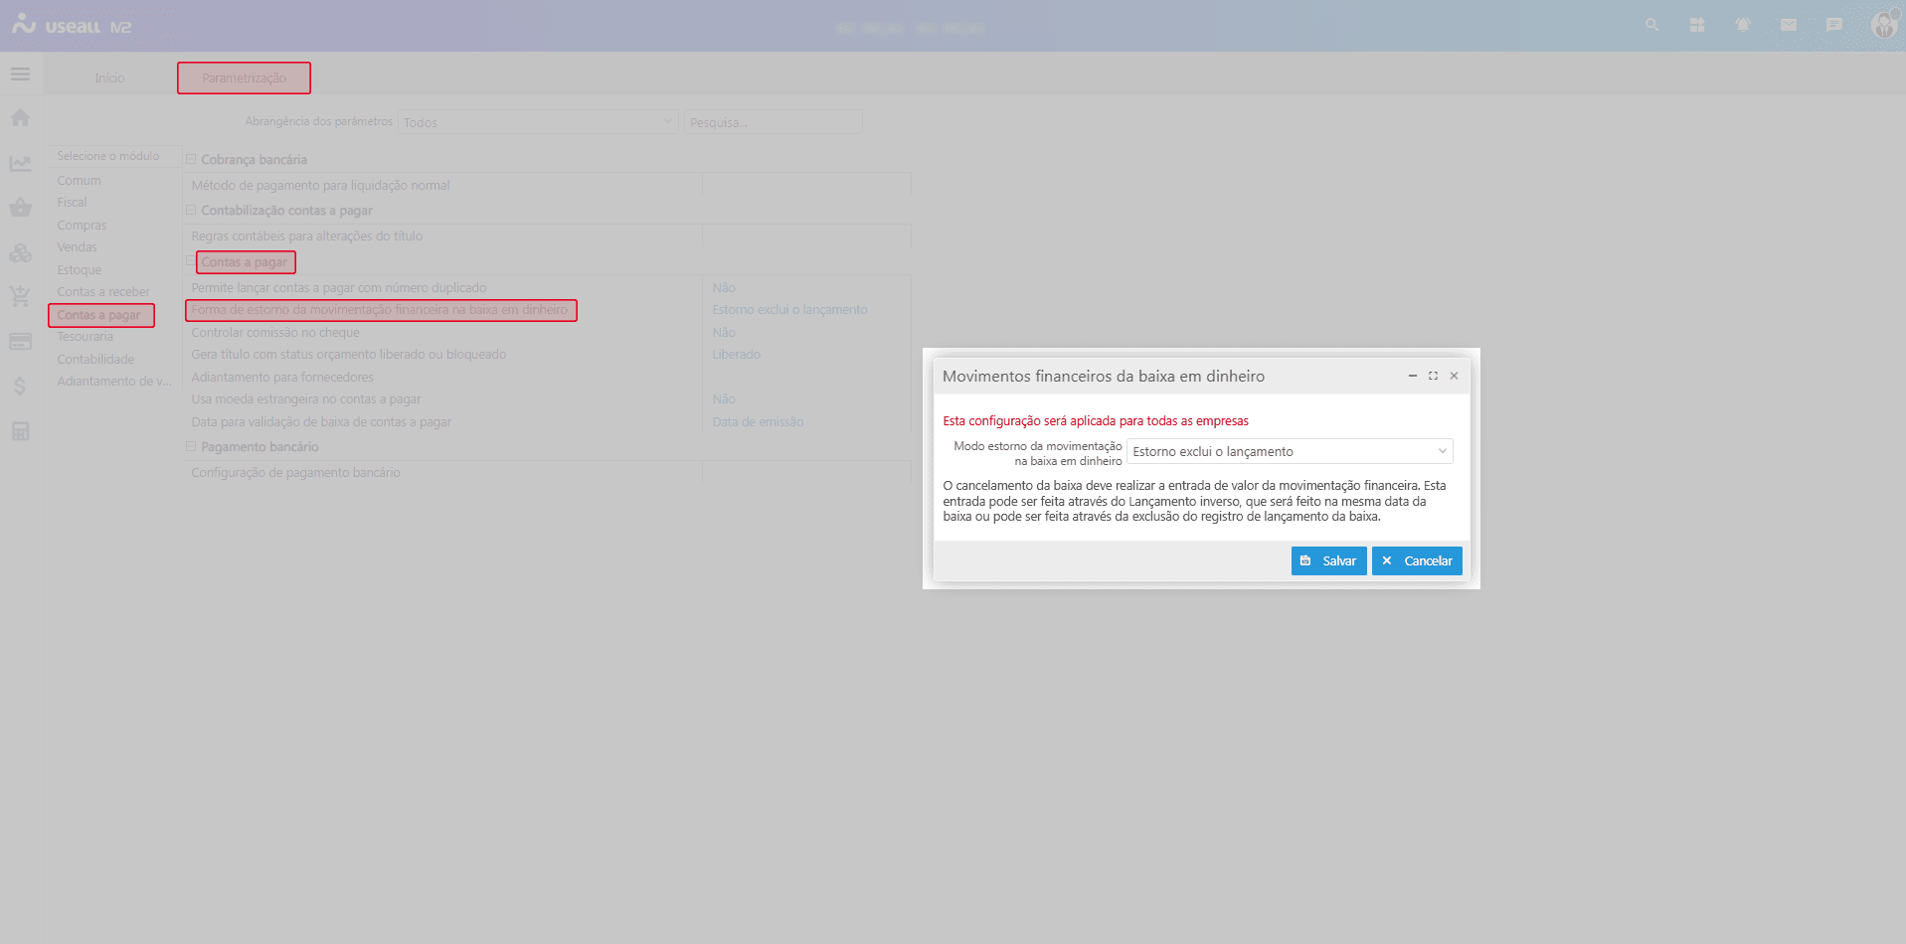Open the Modo estorno dropdown in the dialog
This screenshot has height=944, width=1906.
(x=1290, y=452)
